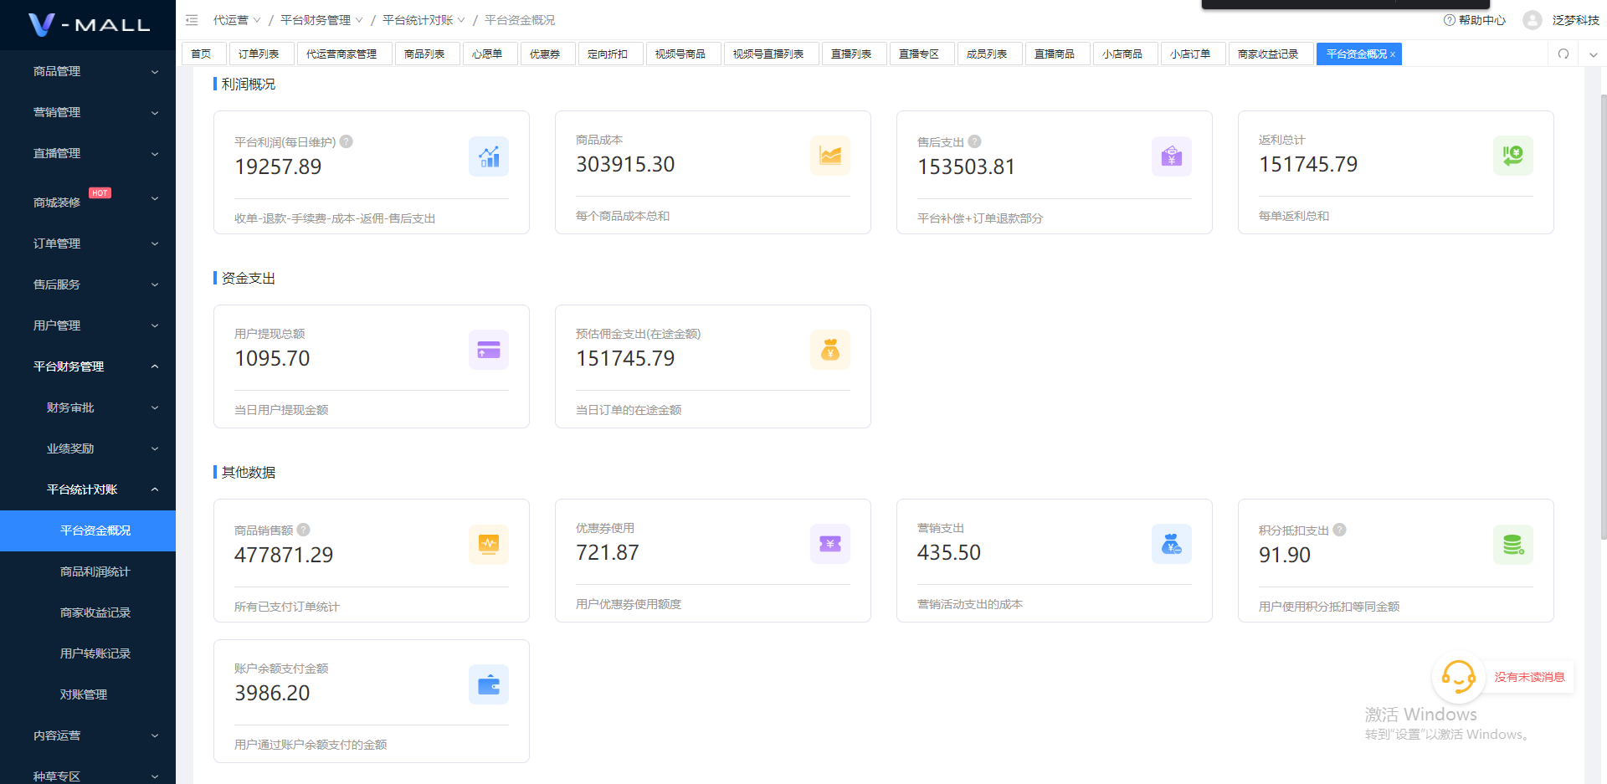1607x784 pixels.
Task: Expand 商城装修 sidebar menu
Action: click(x=88, y=199)
